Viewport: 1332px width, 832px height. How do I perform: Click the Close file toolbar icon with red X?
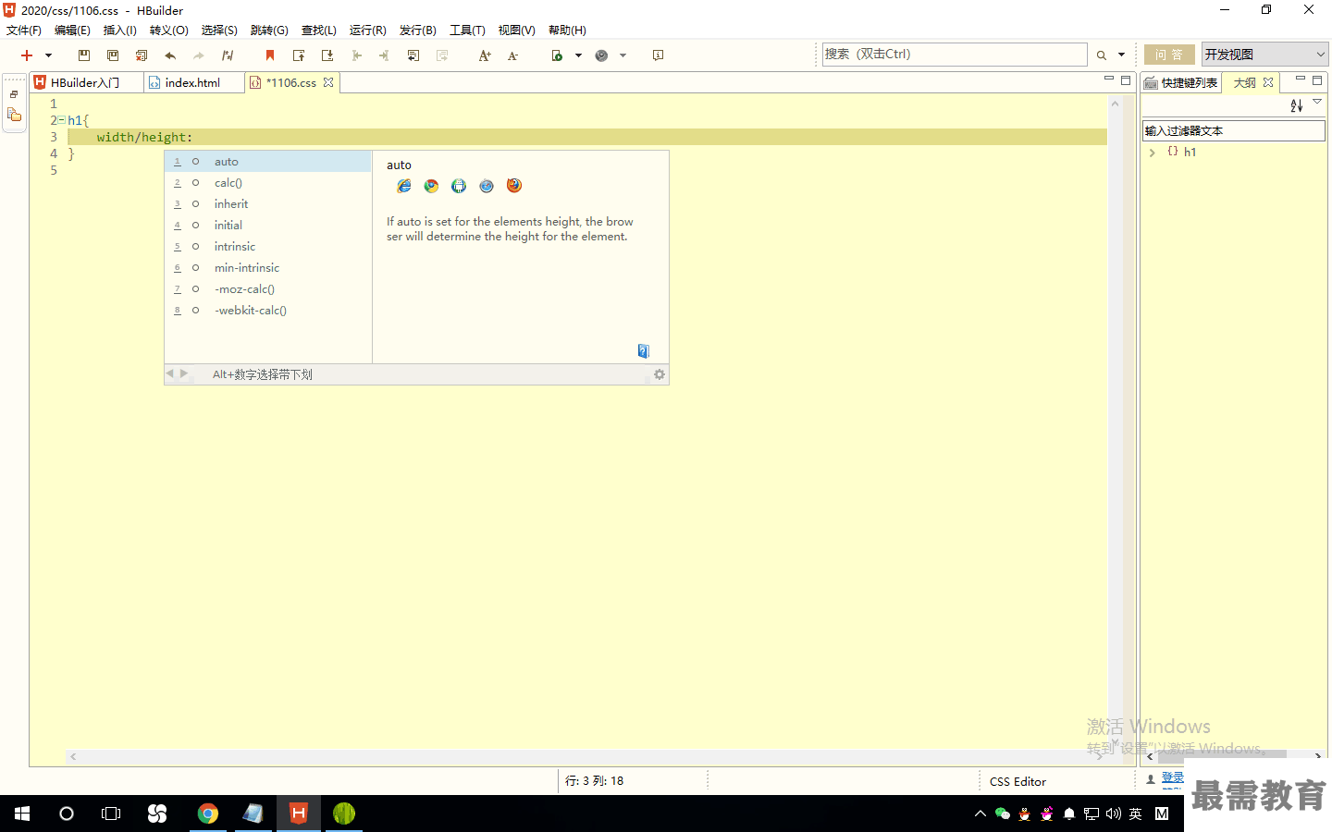[x=142, y=55]
